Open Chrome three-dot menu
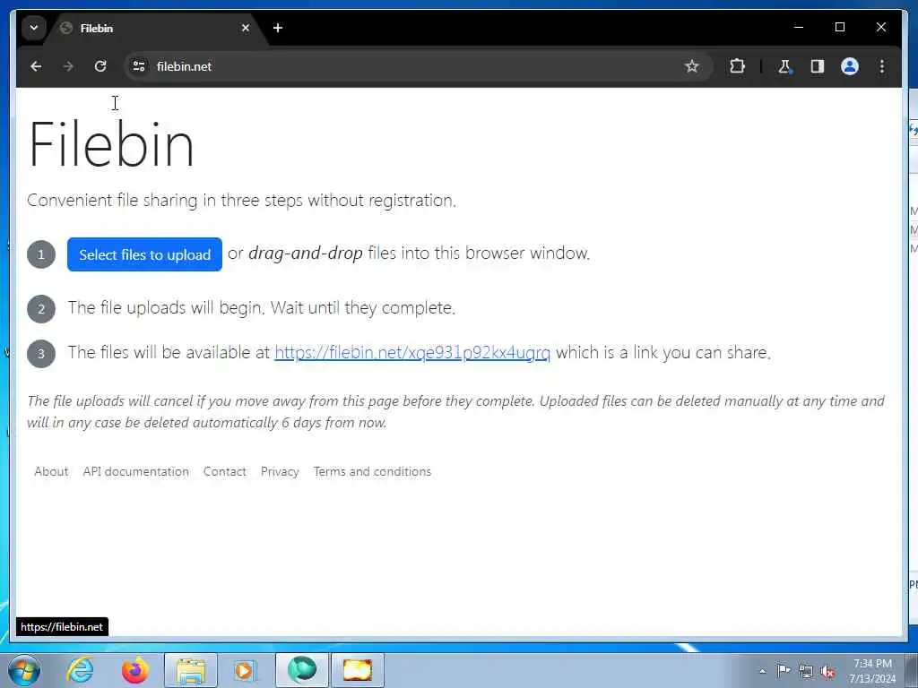 (882, 66)
